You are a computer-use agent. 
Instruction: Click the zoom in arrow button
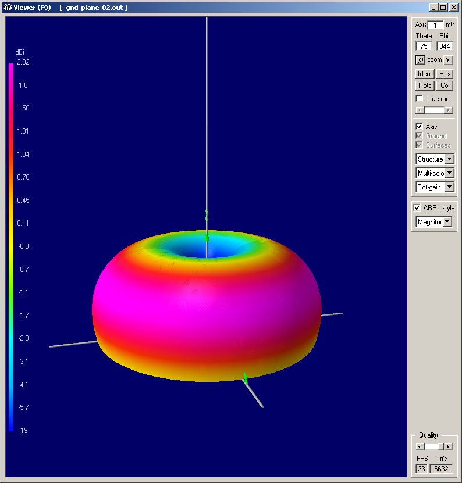pos(447,60)
